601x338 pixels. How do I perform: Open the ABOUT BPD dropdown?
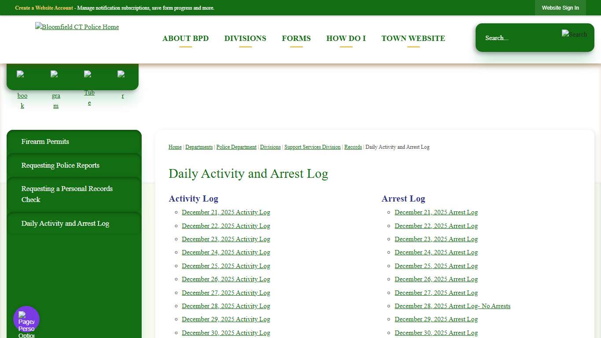click(186, 38)
